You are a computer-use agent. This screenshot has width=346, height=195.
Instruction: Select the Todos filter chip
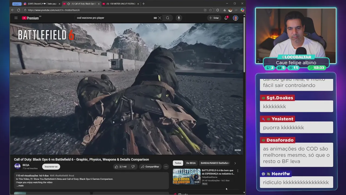178,163
